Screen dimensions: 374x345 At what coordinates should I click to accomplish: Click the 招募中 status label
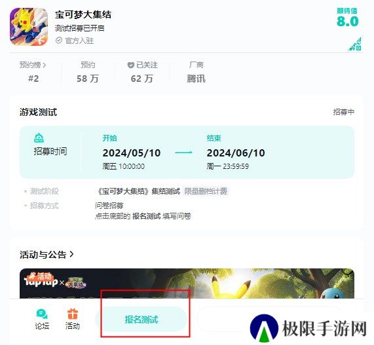pyautogui.click(x=343, y=112)
